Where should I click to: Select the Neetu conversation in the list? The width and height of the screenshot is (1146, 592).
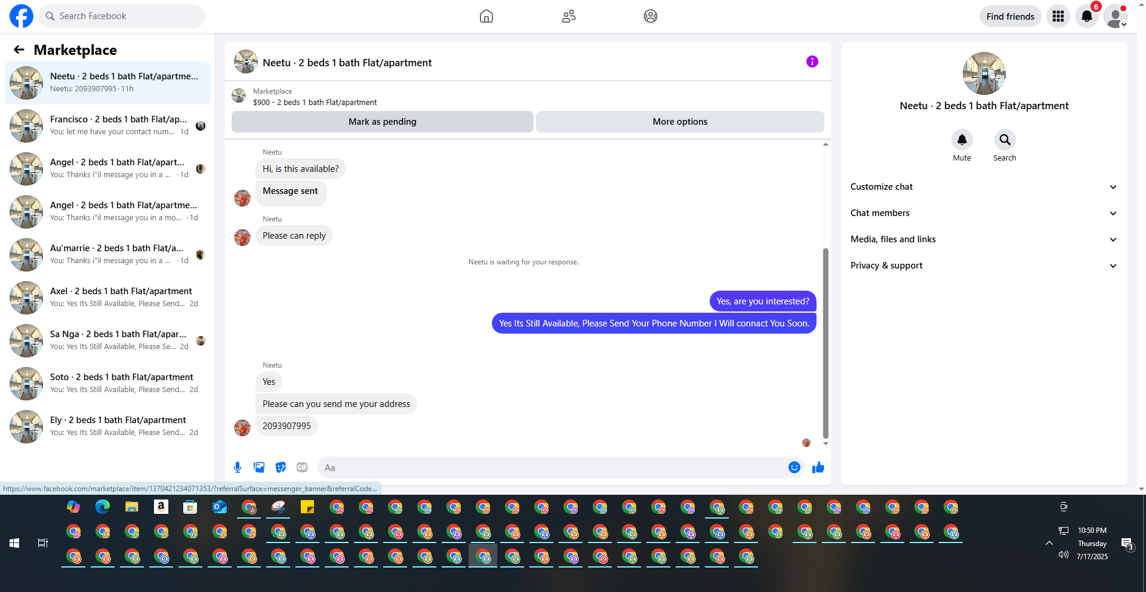point(107,83)
